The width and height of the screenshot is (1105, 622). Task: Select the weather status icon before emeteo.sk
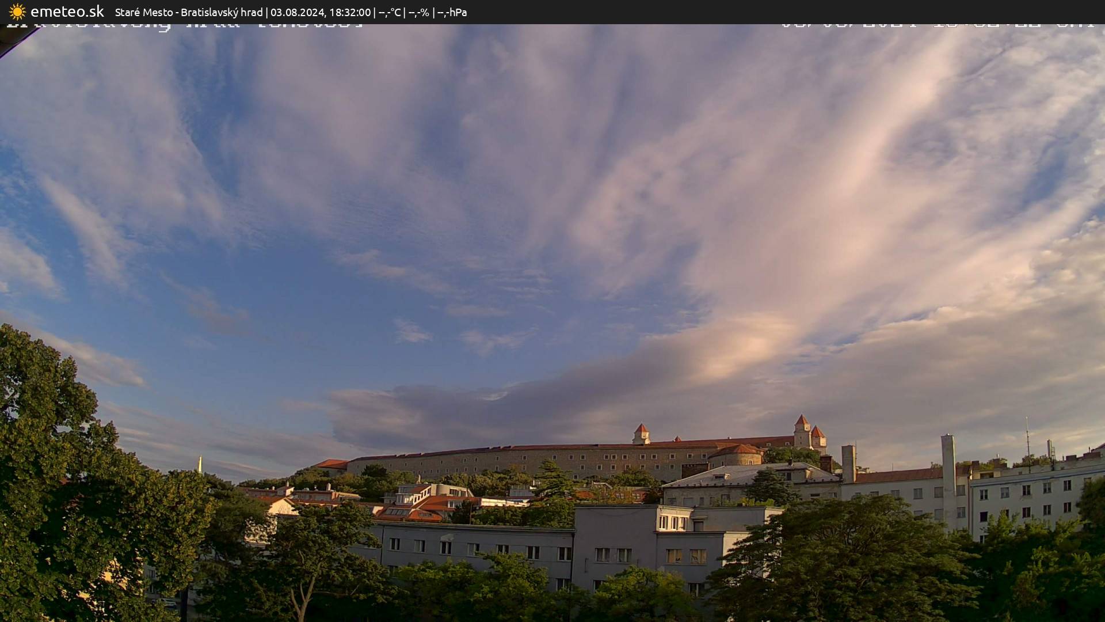[16, 12]
